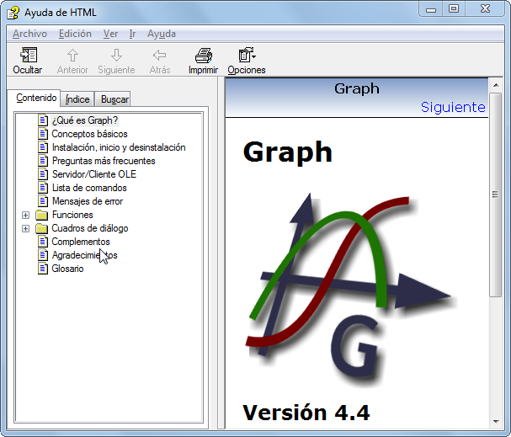Click page icon beside Agradecimientos

[43, 255]
